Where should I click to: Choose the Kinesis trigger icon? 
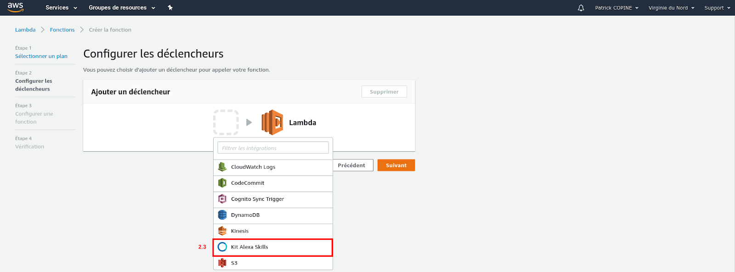pos(222,231)
